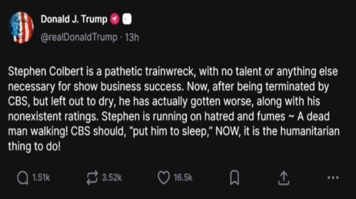The image size is (356, 199).
Task: Click the 1.51k reply count
Action: (x=41, y=179)
